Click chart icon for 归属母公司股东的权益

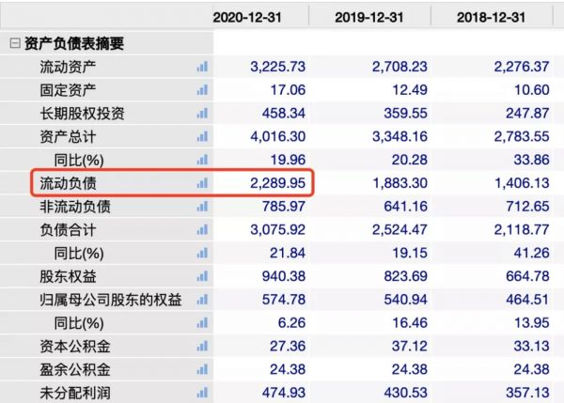(x=201, y=300)
